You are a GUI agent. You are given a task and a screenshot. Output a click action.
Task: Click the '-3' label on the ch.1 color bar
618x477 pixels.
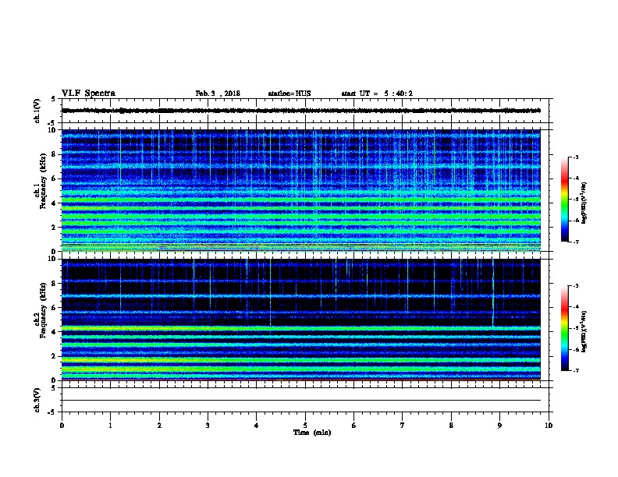[x=576, y=157]
